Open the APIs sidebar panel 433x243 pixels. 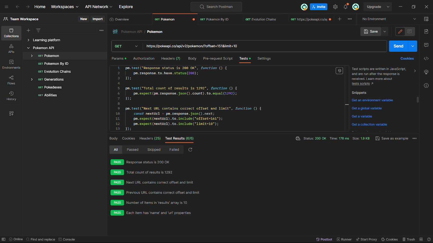(x=11, y=49)
